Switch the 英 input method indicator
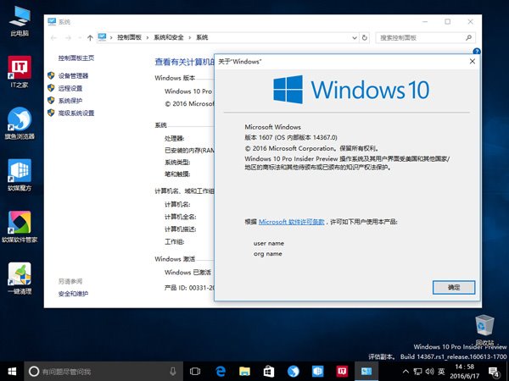This screenshot has height=381, width=509. tap(441, 372)
